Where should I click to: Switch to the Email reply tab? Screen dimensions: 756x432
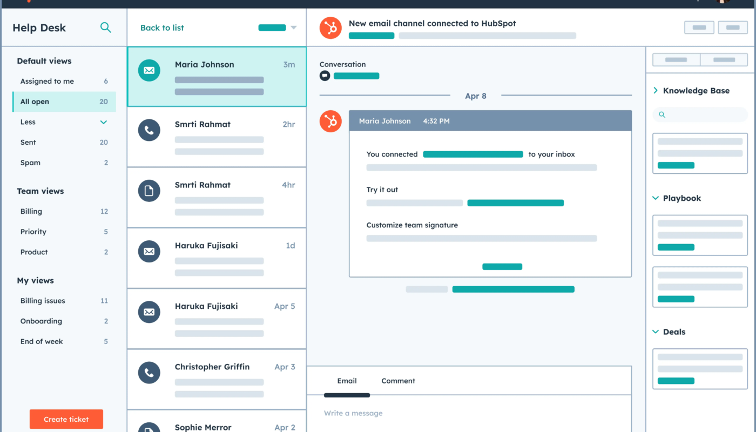(347, 381)
